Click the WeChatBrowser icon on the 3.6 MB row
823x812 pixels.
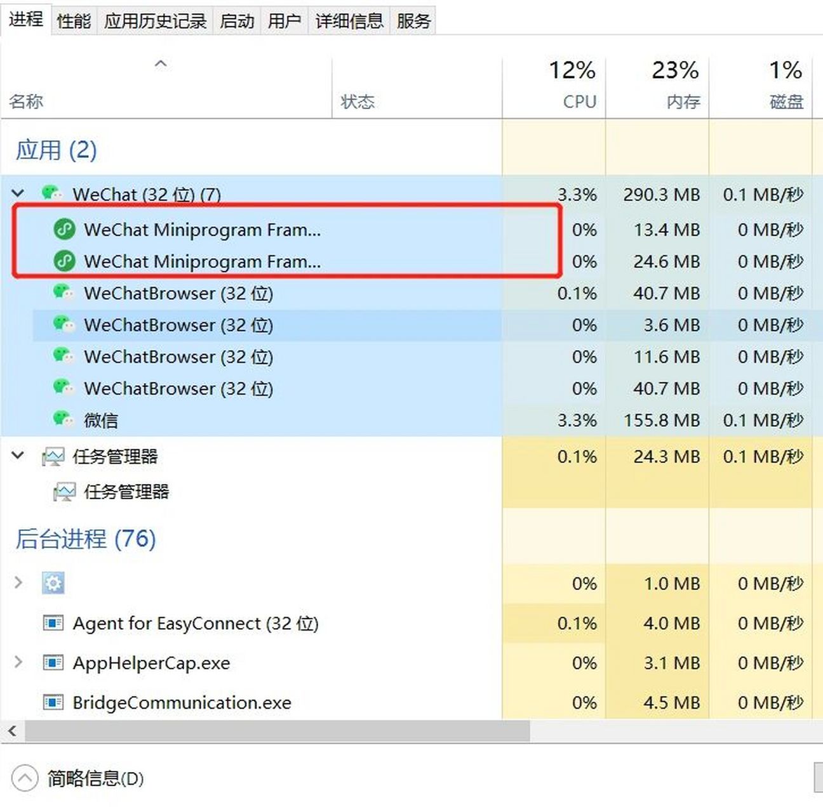pos(63,324)
